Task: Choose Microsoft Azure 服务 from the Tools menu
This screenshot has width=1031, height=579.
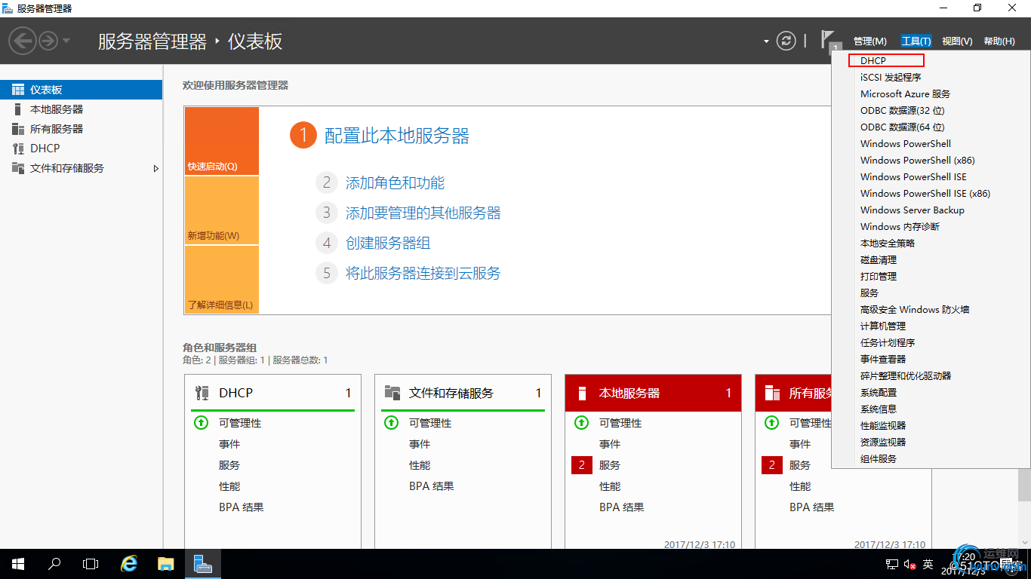Action: (x=905, y=93)
